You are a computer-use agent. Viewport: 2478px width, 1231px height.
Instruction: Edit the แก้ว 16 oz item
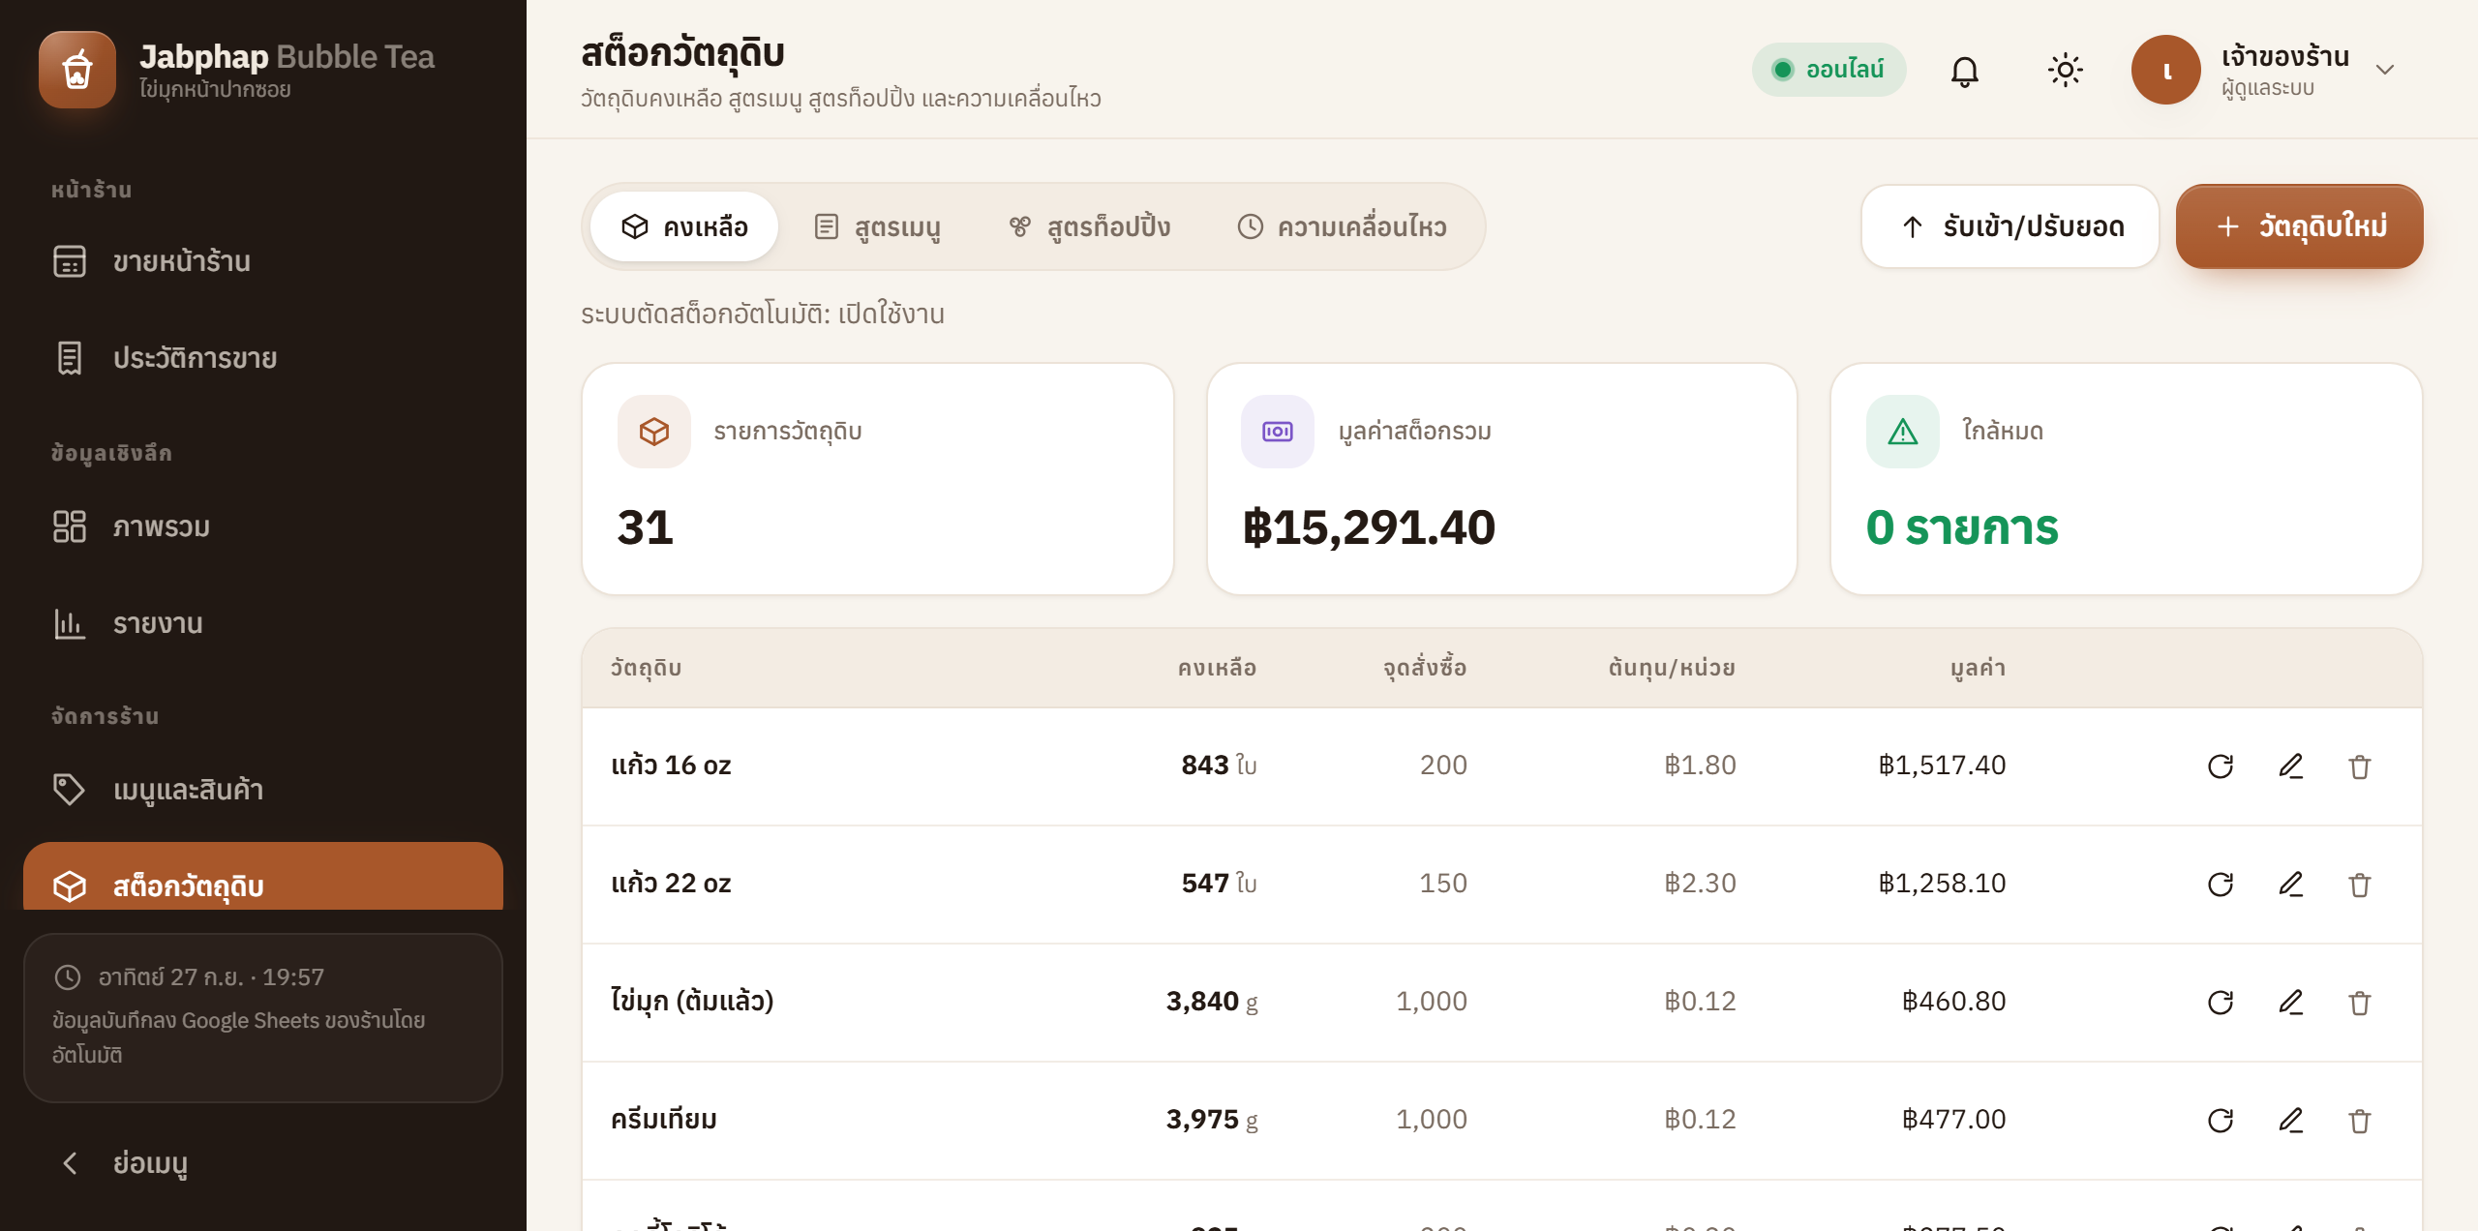(2290, 766)
